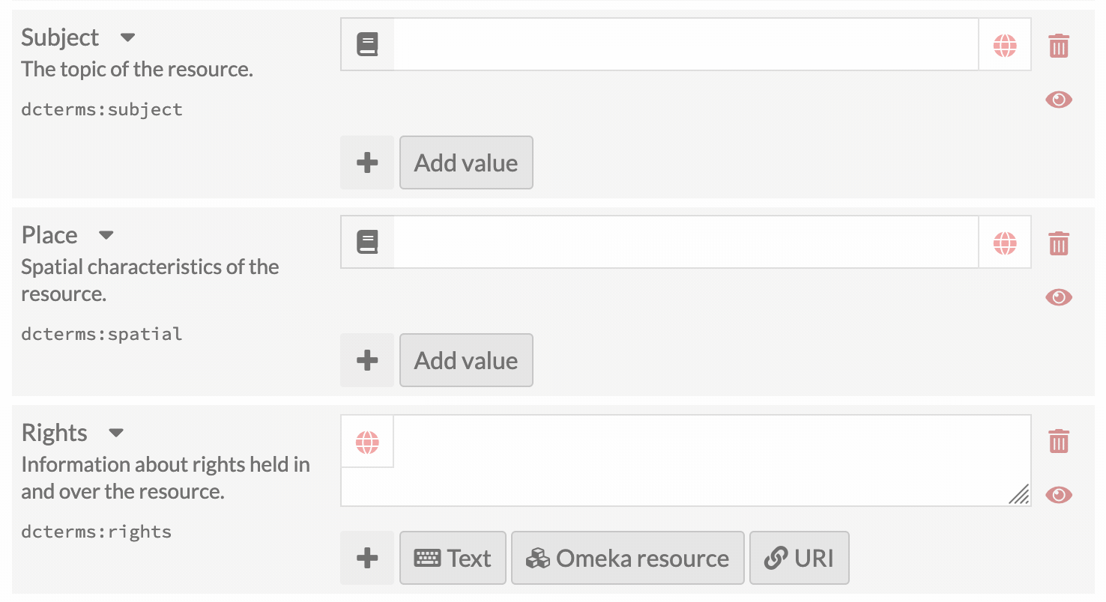Add an Omeka resource value to Rights
Screen dimensions: 1106x602
(x=627, y=558)
